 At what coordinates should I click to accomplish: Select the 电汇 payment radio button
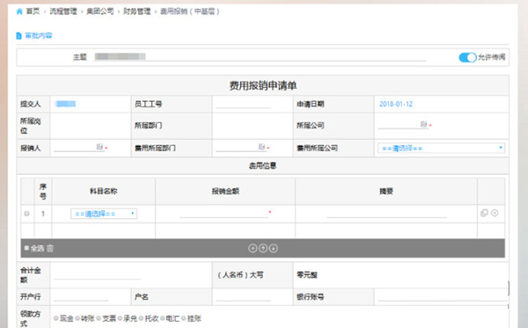pyautogui.click(x=162, y=318)
